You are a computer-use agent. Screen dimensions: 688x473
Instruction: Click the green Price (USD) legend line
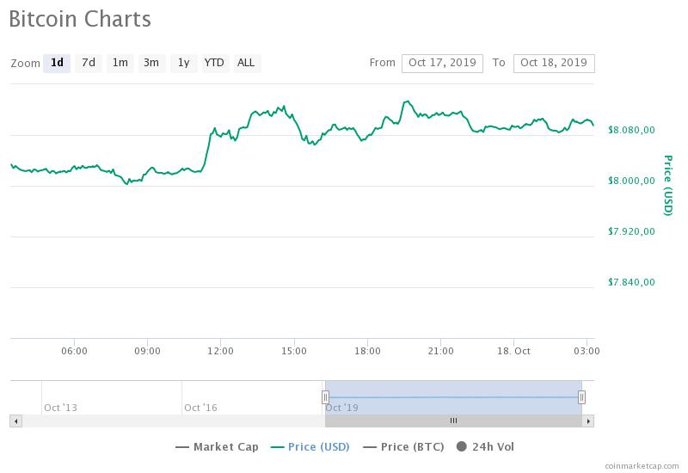point(277,447)
